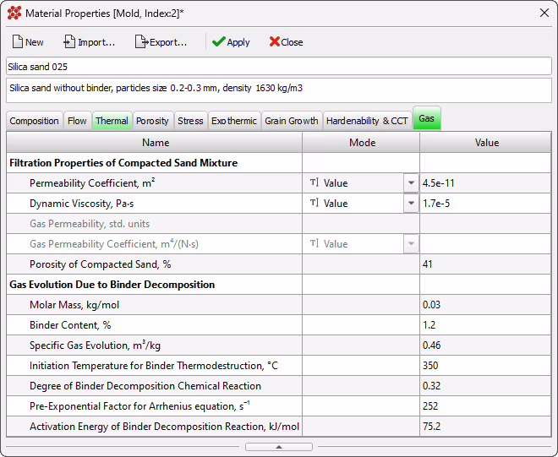Edit the Binder Content value 1.2
The width and height of the screenshot is (558, 457).
pos(485,325)
